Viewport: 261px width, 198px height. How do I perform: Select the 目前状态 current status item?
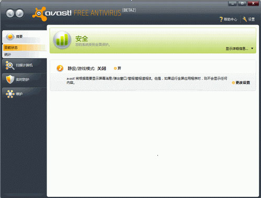point(25,48)
